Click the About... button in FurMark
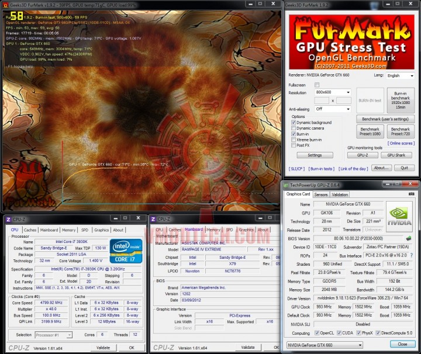 coord(381,168)
